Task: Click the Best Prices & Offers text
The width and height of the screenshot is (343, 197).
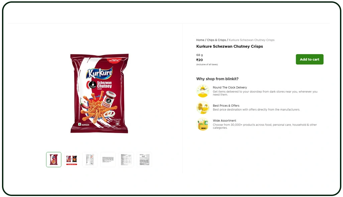Action: (x=226, y=105)
